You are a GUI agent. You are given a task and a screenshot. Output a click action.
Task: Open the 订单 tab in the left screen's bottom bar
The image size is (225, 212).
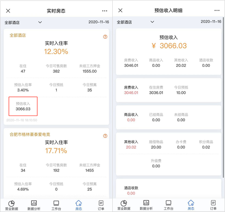coord(101,205)
